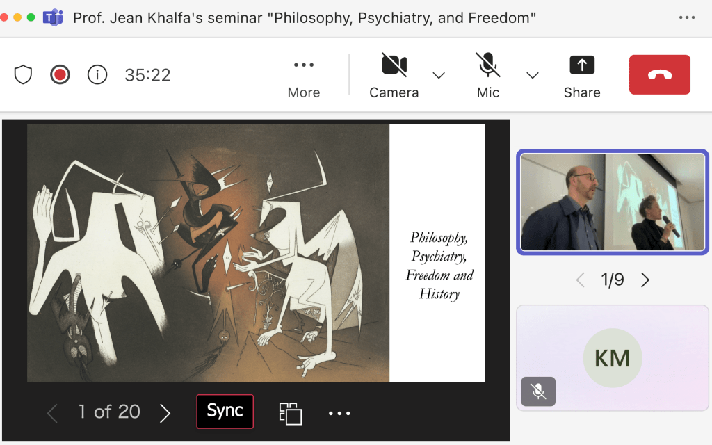The height and width of the screenshot is (445, 712).
Task: Show previous page of participants
Action: pos(581,280)
